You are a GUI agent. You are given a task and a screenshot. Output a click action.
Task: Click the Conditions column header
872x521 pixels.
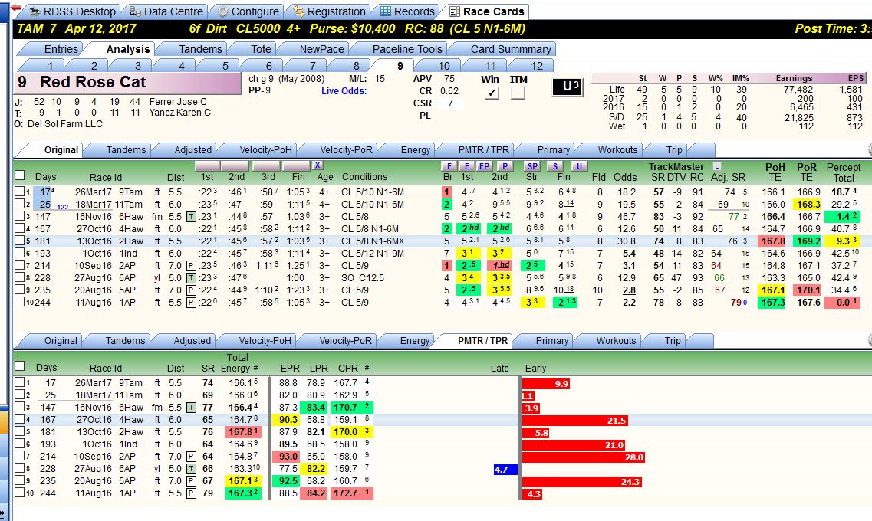click(x=364, y=177)
